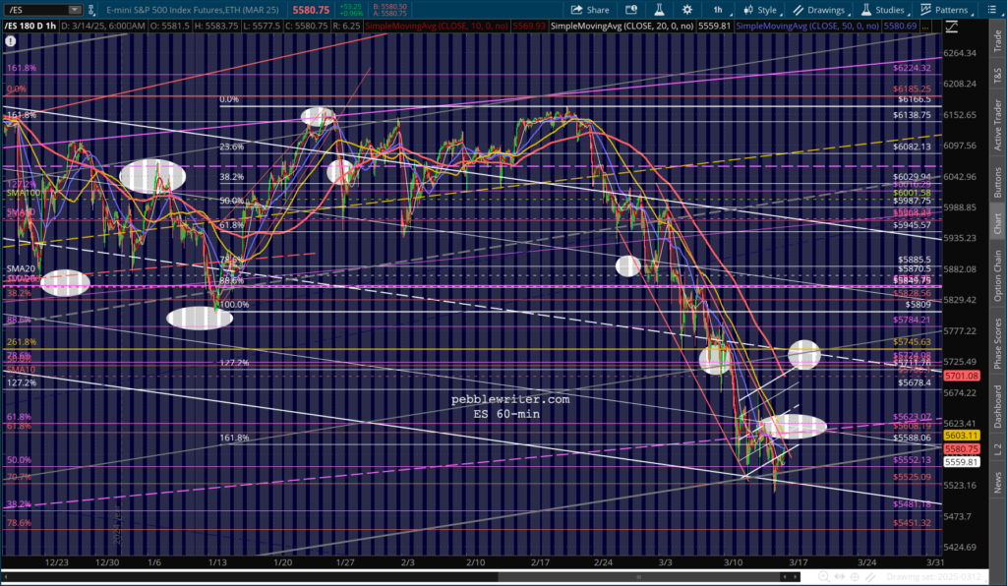Click the $6224.32 level label
1007x586 pixels.
click(x=912, y=68)
